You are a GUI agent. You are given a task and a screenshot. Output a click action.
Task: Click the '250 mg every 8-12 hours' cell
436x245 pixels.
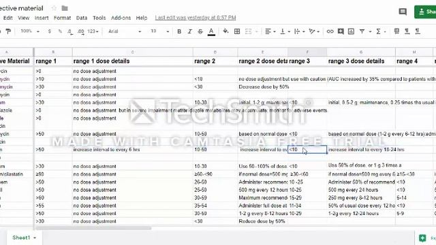[361, 198]
